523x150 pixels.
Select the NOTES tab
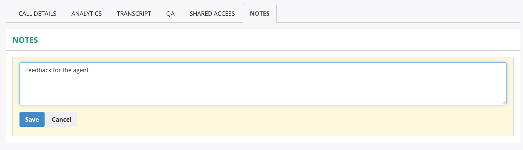point(260,14)
